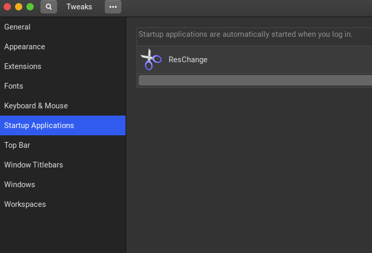Image resolution: width=372 pixels, height=253 pixels.
Task: Go to Workspaces settings
Action: [63, 204]
